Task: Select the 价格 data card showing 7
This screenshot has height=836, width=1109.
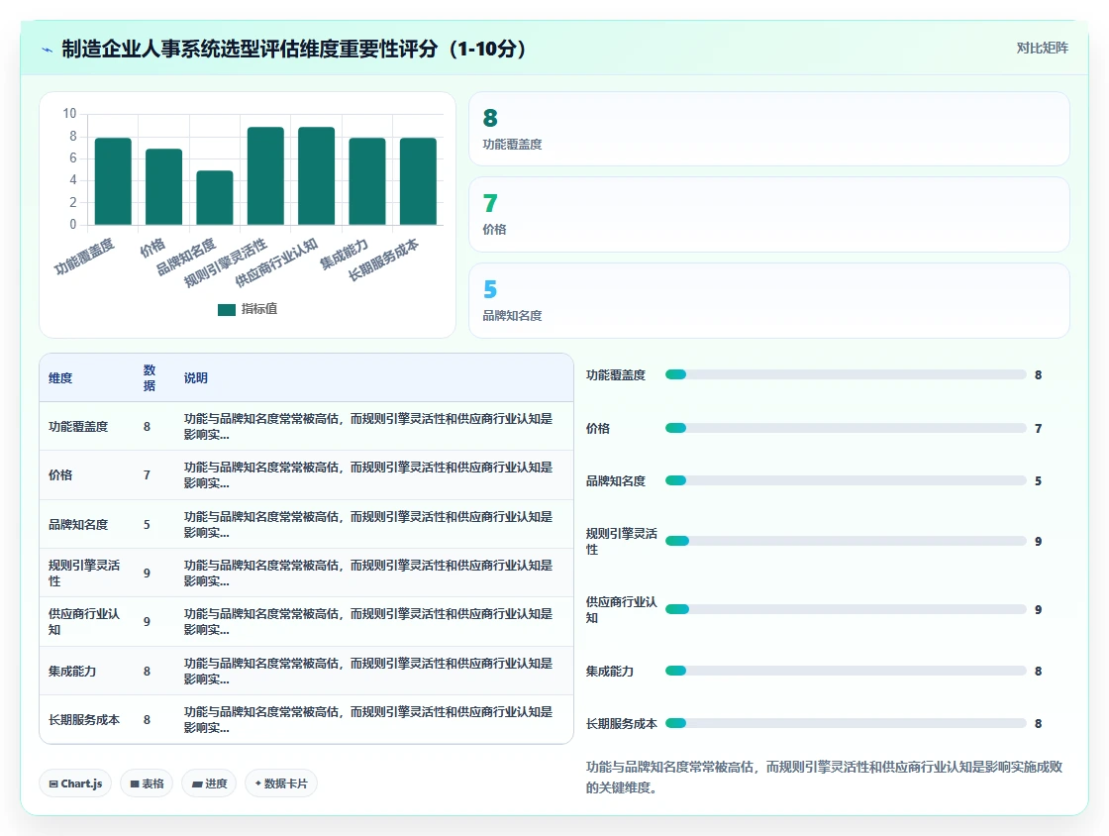Action: tap(768, 214)
